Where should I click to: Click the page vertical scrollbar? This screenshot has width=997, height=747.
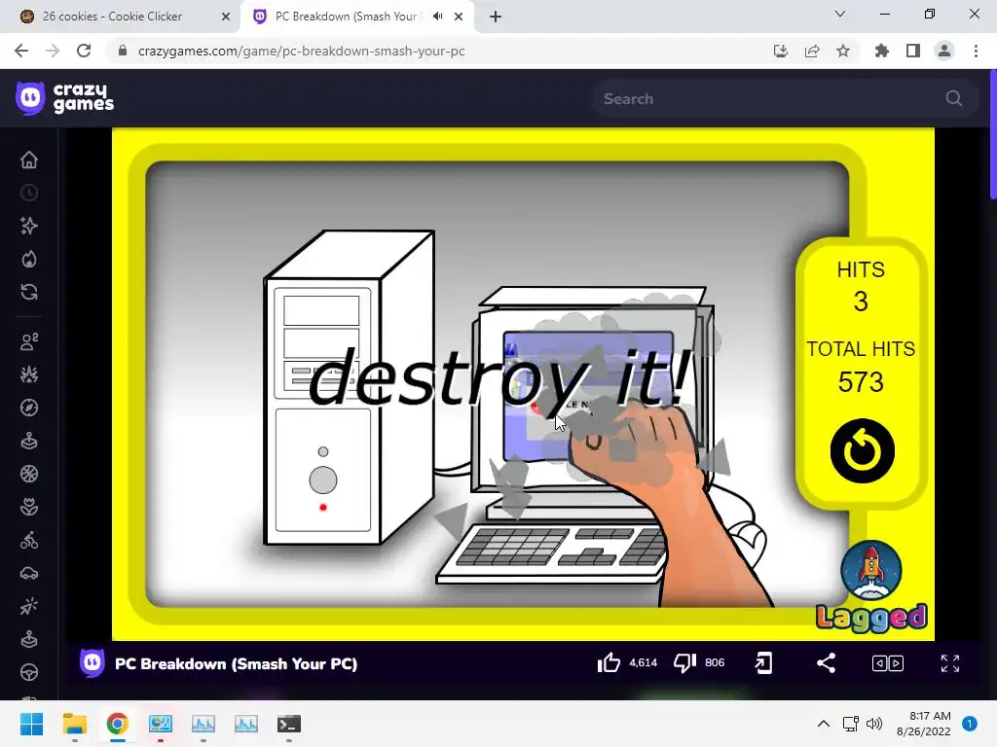[993, 136]
